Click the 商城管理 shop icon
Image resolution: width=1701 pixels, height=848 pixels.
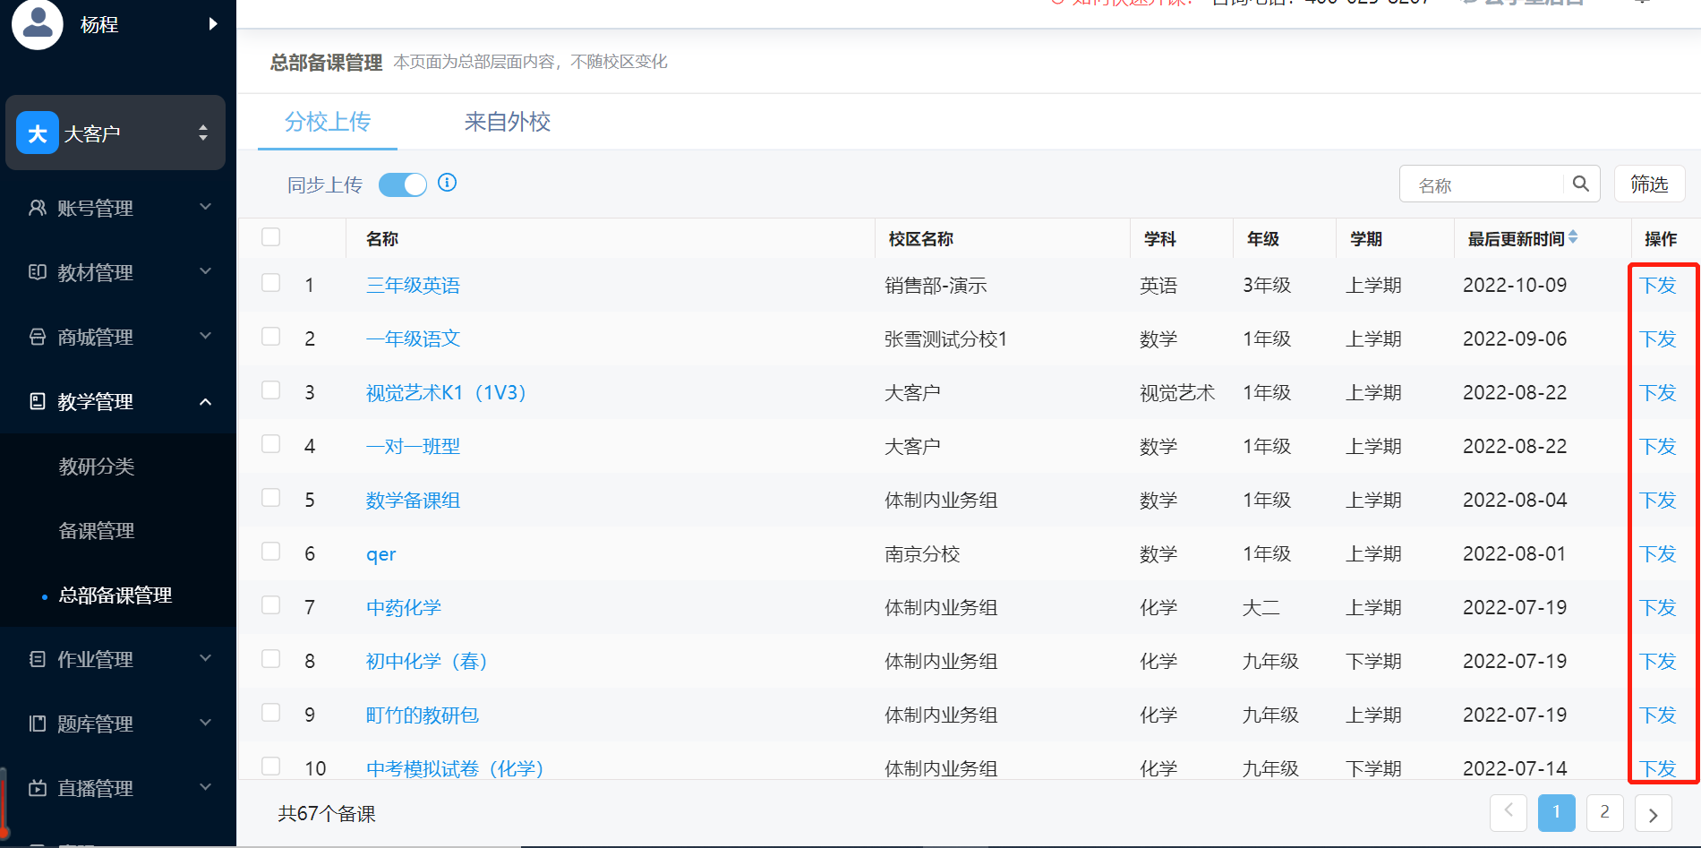38,337
